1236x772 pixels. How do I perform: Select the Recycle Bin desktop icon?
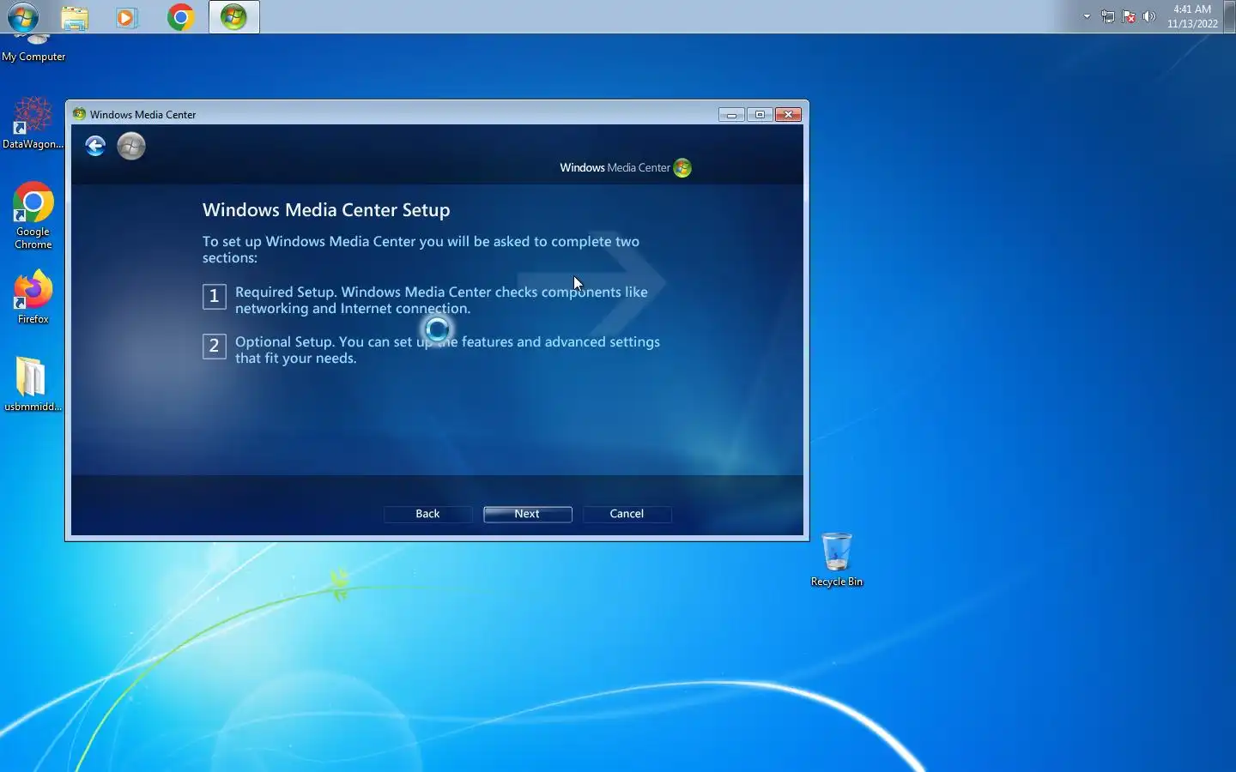(x=837, y=560)
